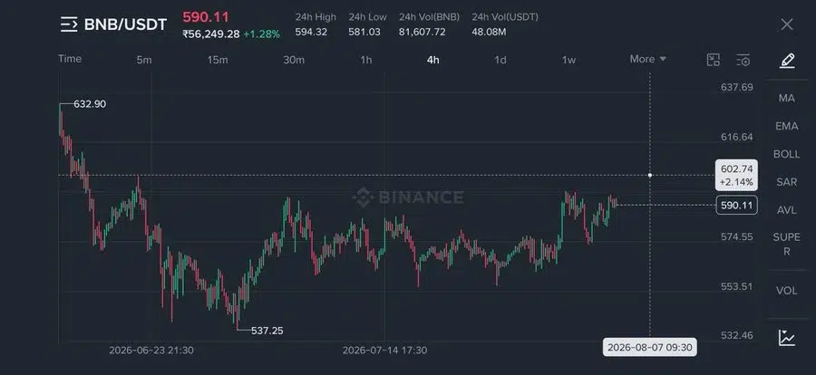Expand the More intervals dropdown
816x375 pixels.
(648, 59)
